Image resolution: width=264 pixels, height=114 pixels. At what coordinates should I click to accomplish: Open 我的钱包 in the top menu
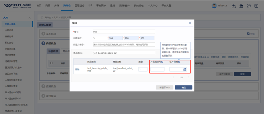tap(139, 5)
